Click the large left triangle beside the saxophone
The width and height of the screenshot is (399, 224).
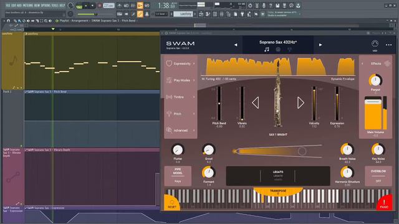point(256,103)
